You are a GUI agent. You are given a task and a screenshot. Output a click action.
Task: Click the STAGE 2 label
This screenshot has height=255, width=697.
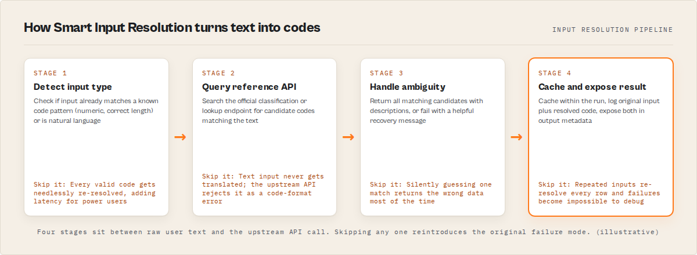[218, 73]
